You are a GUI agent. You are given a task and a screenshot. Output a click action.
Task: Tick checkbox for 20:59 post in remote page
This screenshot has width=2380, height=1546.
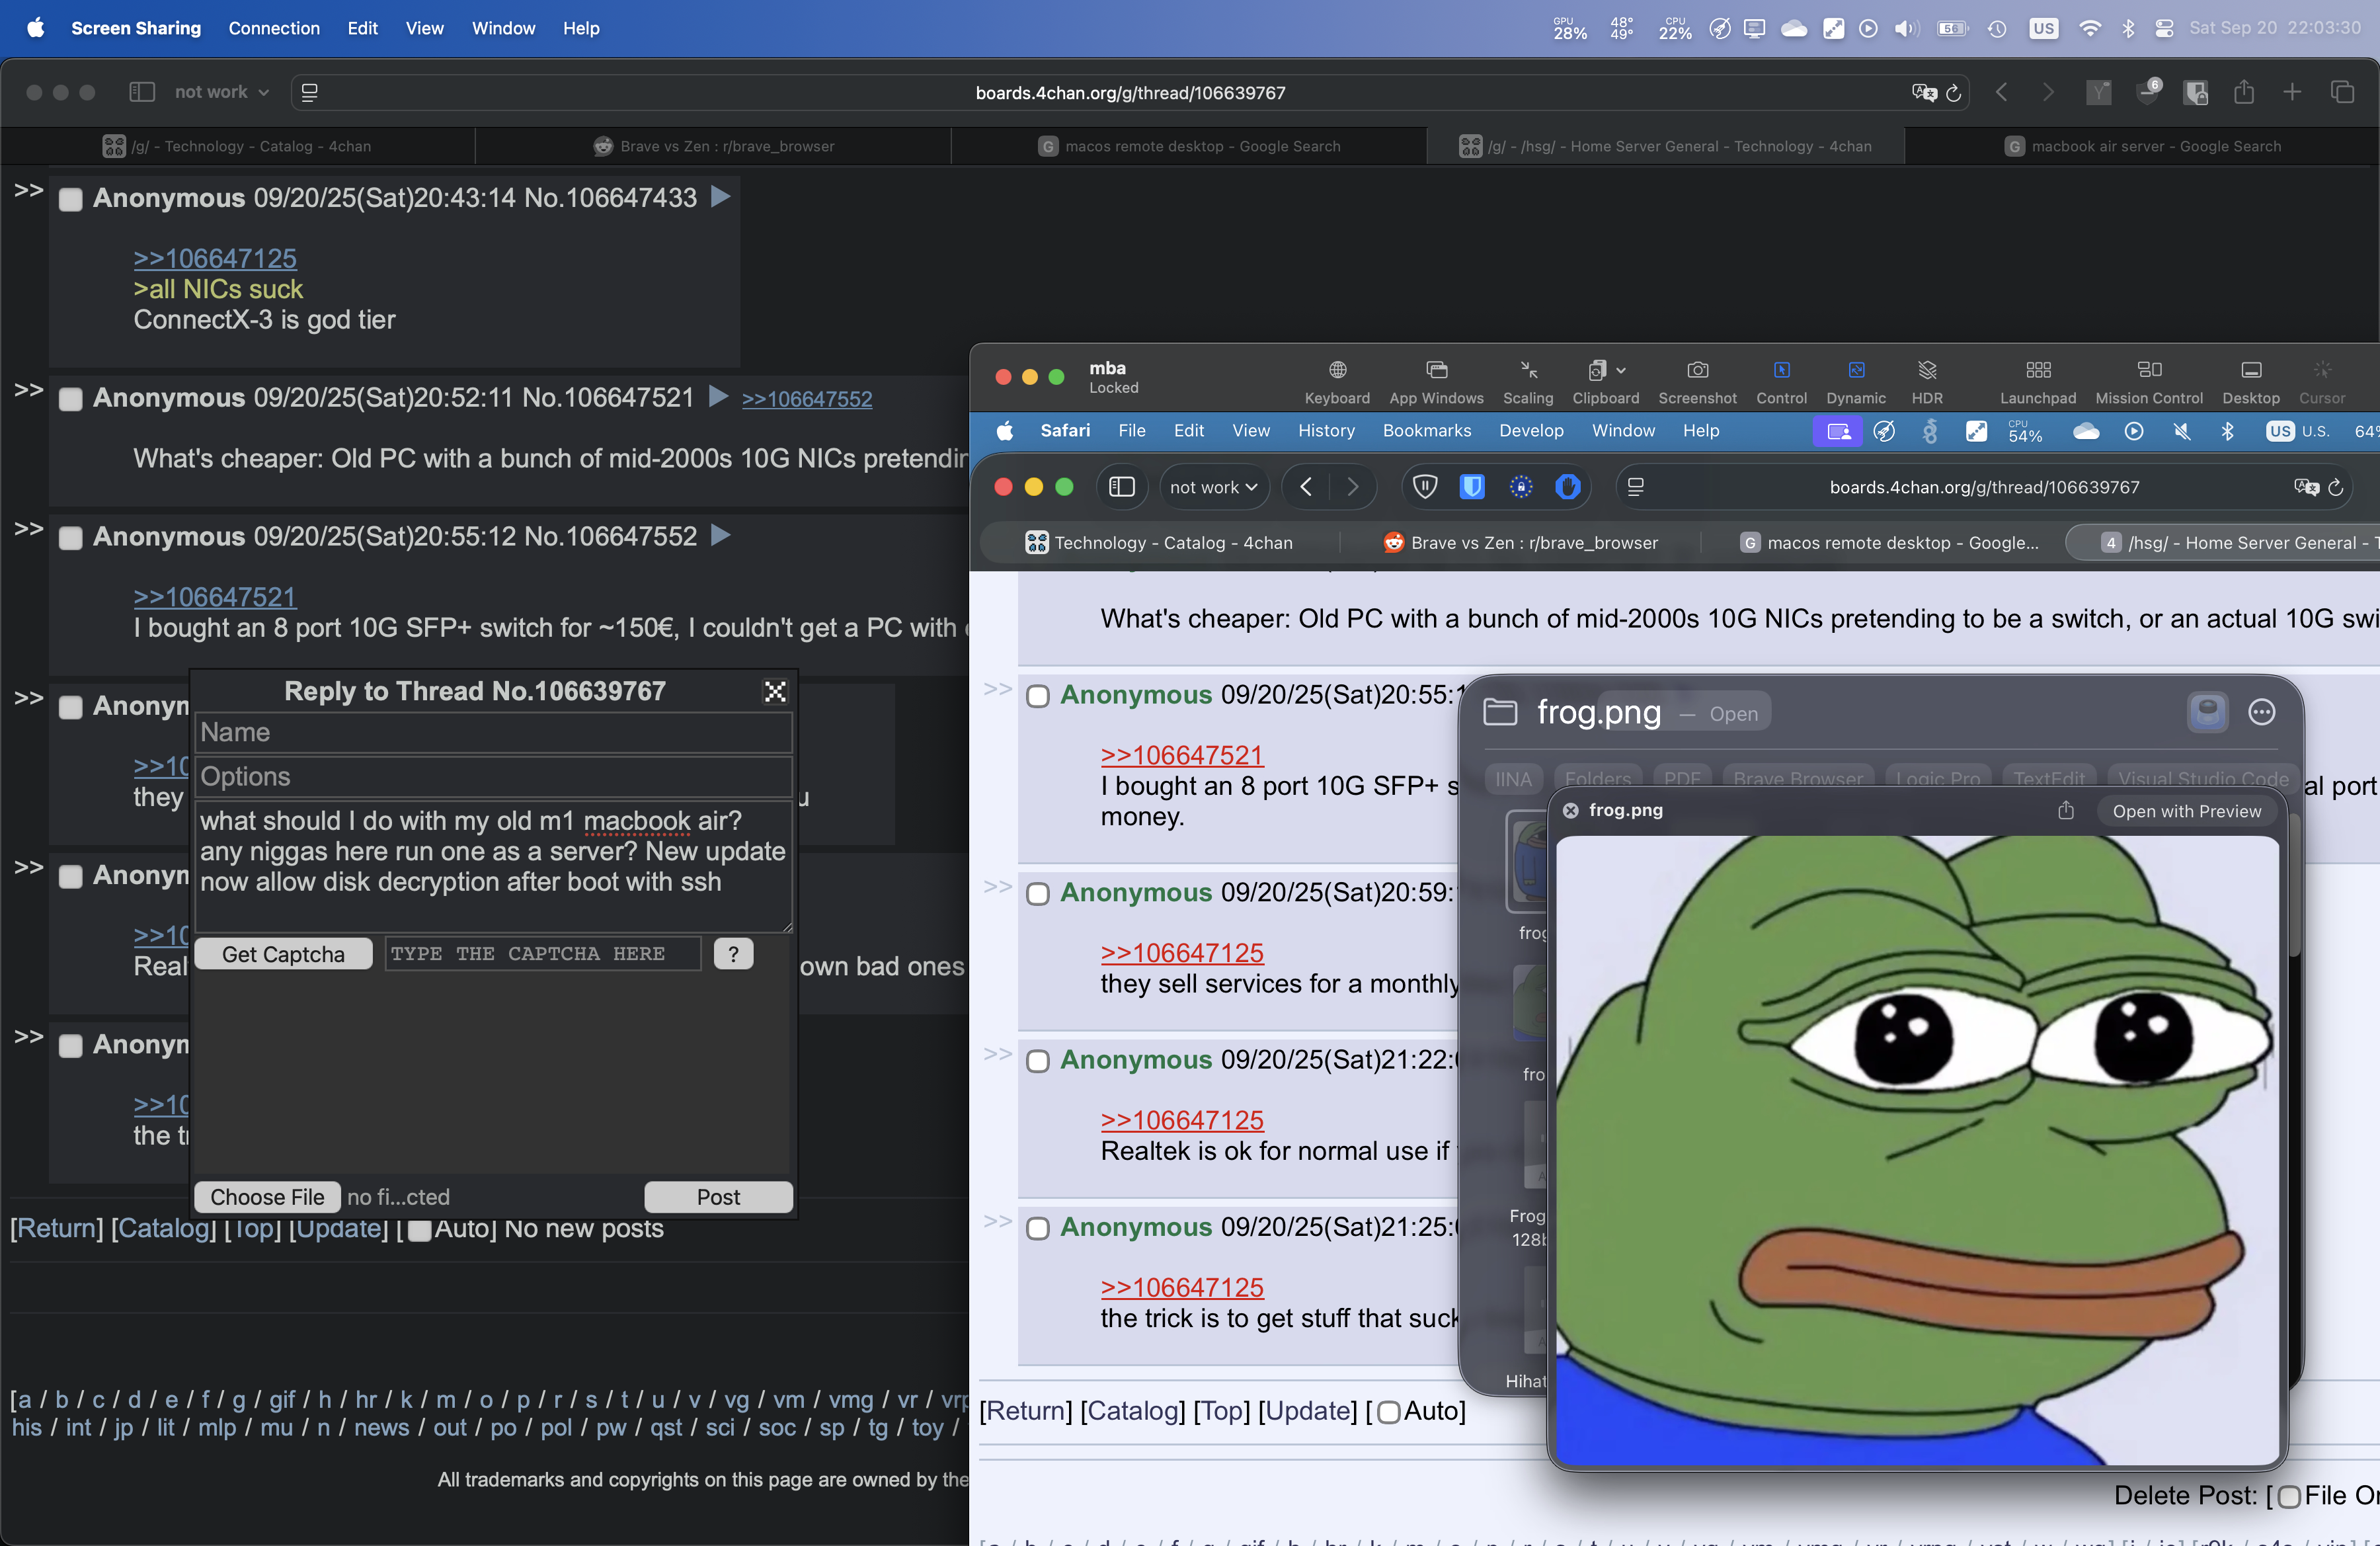1038,894
